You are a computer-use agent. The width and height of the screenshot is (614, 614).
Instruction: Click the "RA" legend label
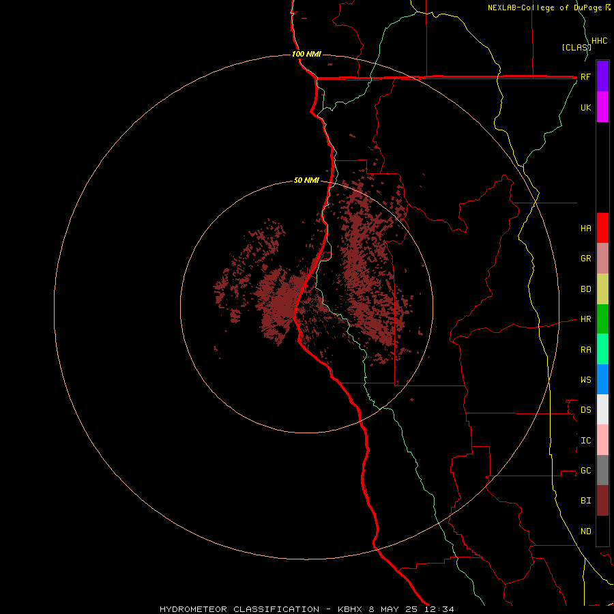585,350
